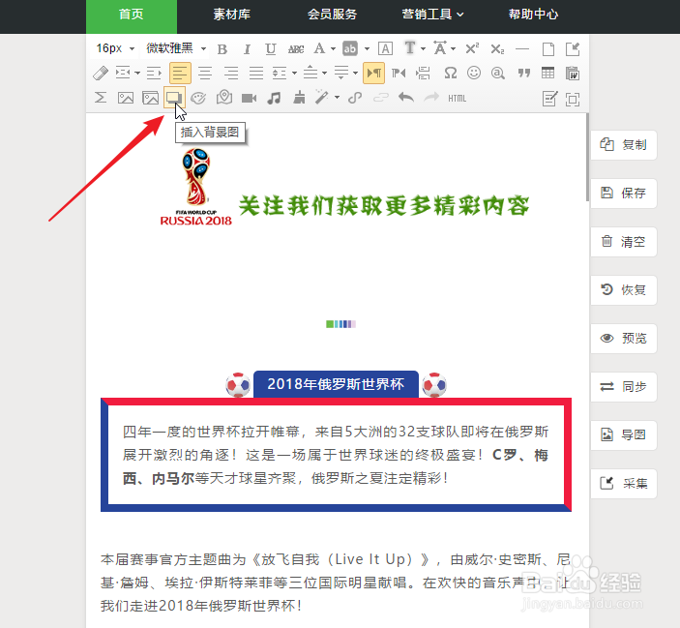This screenshot has width=680, height=628.
Task: Click the 恢复 button
Action: pyautogui.click(x=624, y=289)
